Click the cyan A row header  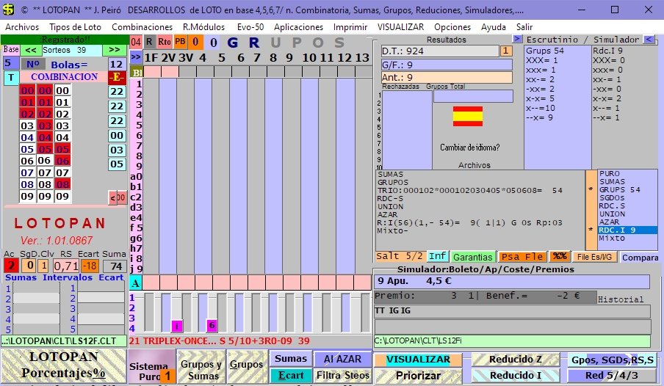(x=135, y=283)
